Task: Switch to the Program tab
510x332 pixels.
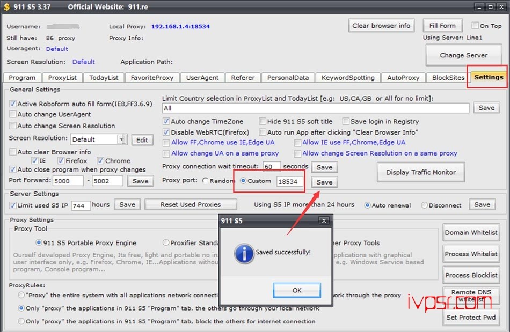Action: coord(22,78)
